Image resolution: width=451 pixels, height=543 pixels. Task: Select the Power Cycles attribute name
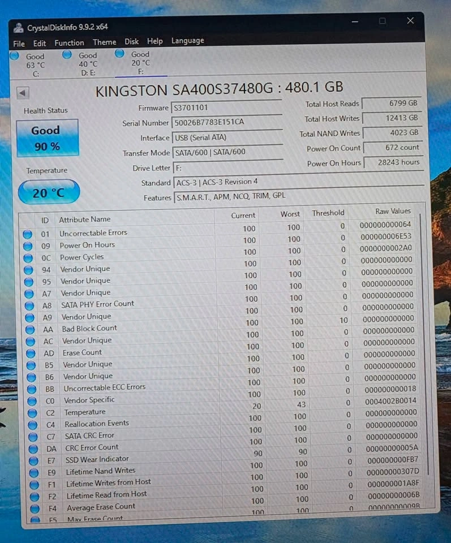(x=81, y=257)
